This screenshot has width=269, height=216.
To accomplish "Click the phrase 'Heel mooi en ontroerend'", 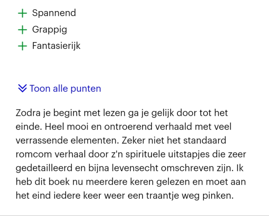I will pyautogui.click(x=98, y=127).
